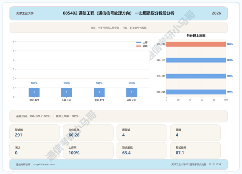Image resolution: width=242 pixels, height=174 pixels.
Task: Click the 最稳区间 360-379 summary text
Action: coord(33,116)
